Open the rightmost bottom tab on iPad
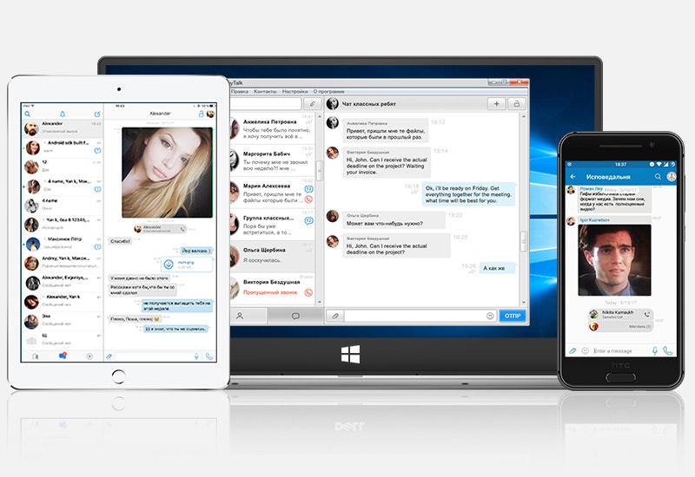Image resolution: width=695 pixels, height=477 pixels. [89, 356]
